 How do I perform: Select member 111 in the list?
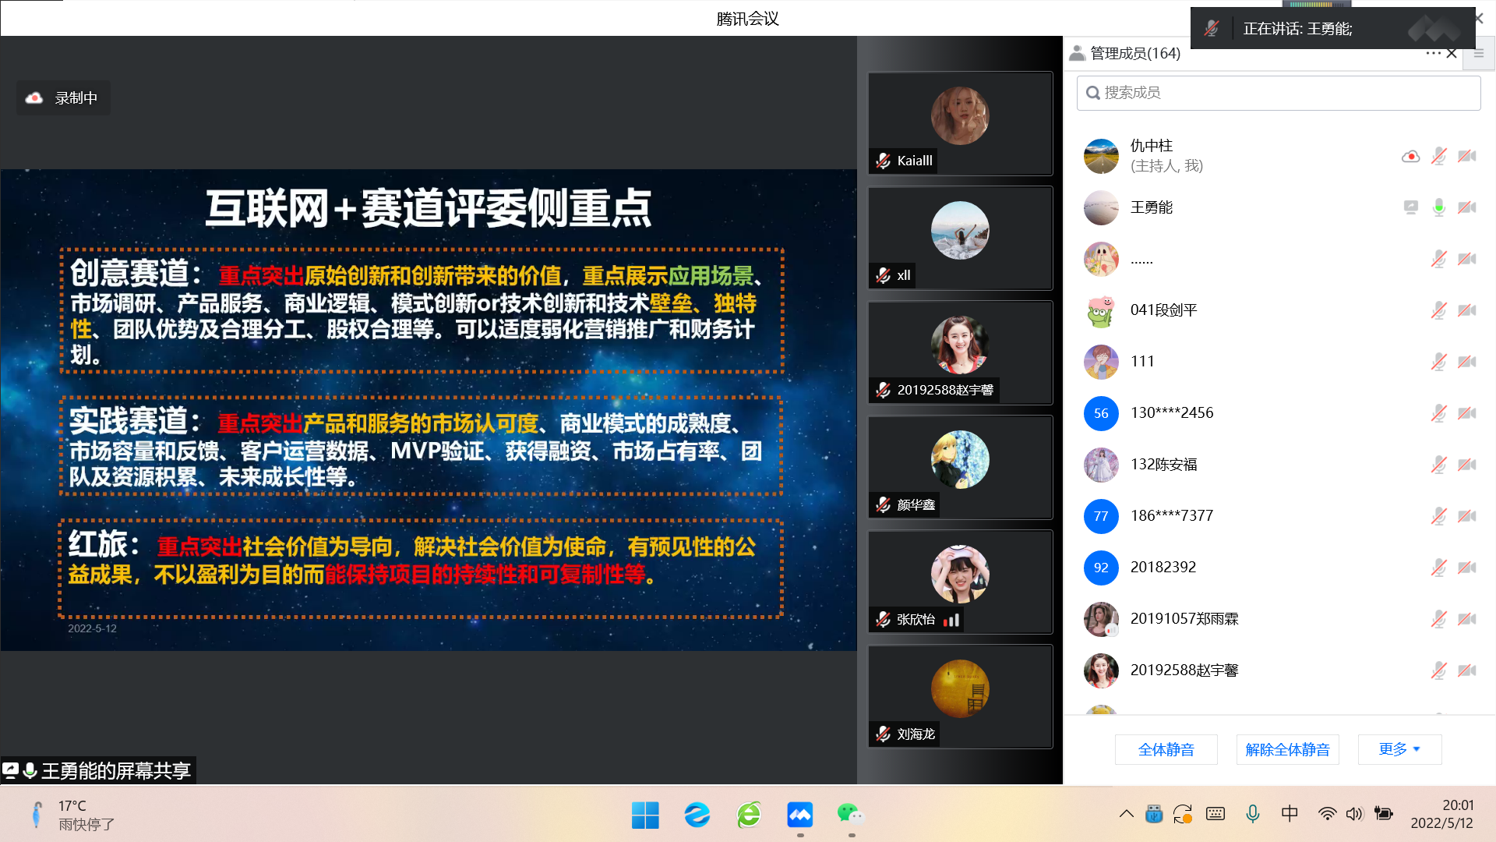(x=1142, y=362)
